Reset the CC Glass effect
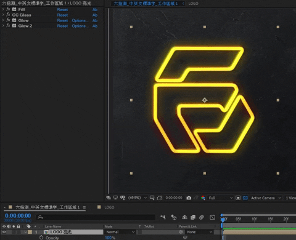Screen dimensions: 296x240 [x=62, y=15]
